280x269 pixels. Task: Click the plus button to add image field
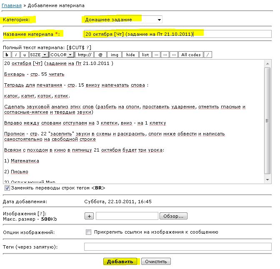(x=89, y=216)
